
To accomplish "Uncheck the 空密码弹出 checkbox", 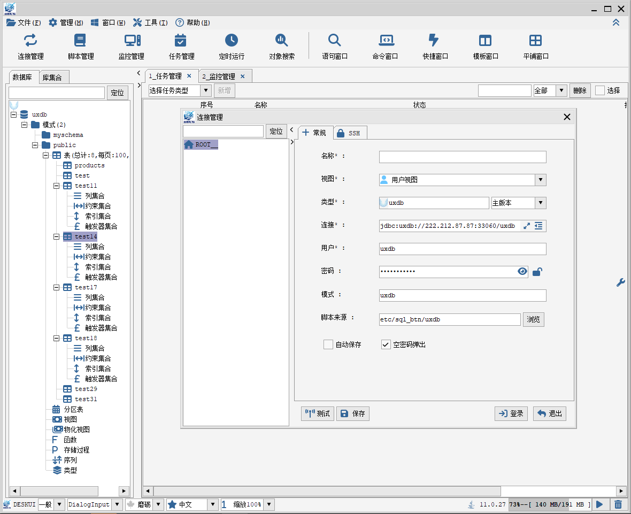I will 386,344.
